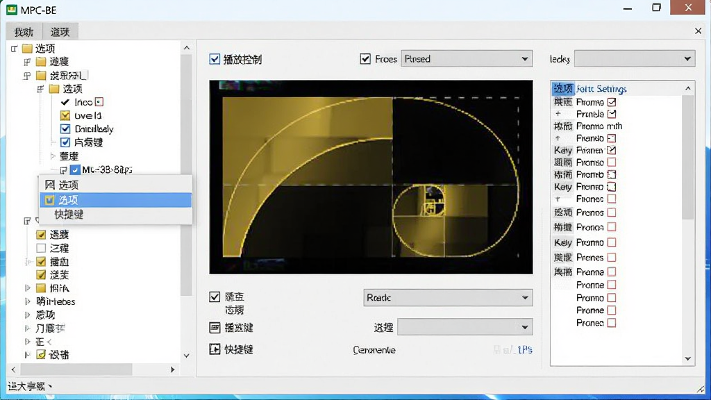
Task: Open the dropdown next to the ledks label
Action: (635, 58)
